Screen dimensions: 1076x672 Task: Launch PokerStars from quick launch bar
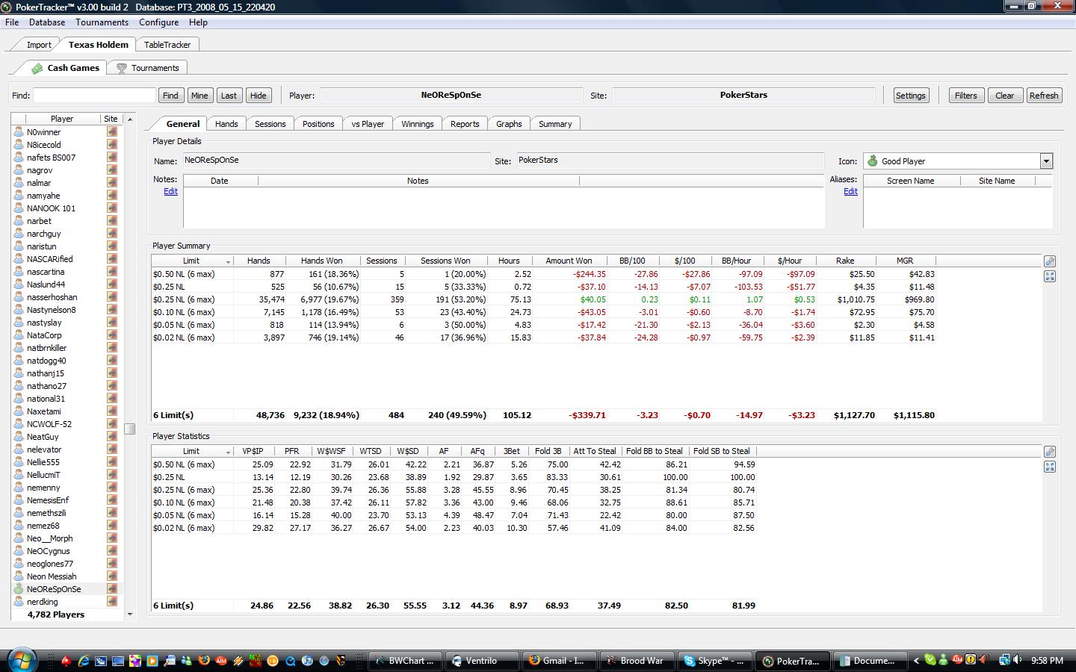(x=67, y=661)
